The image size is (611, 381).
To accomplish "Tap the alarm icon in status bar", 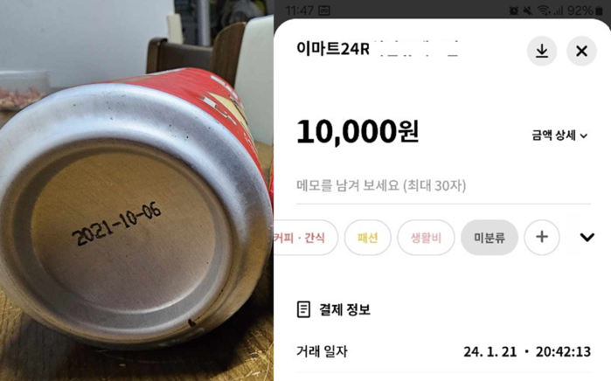I will [x=514, y=10].
